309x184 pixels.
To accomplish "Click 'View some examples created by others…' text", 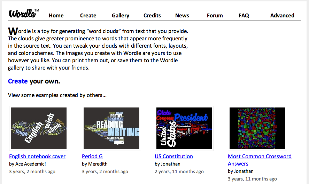I will [x=57, y=95].
